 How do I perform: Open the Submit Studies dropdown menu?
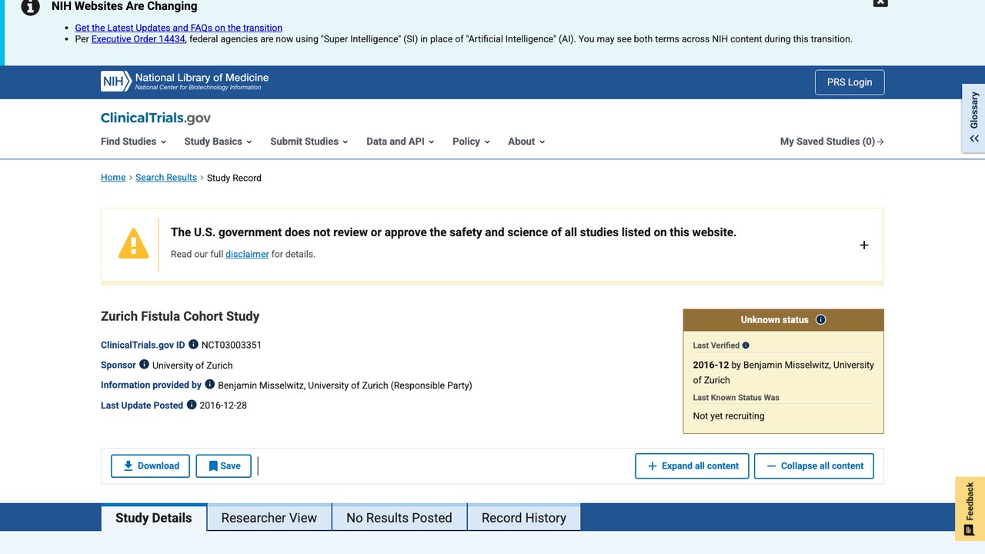(309, 142)
